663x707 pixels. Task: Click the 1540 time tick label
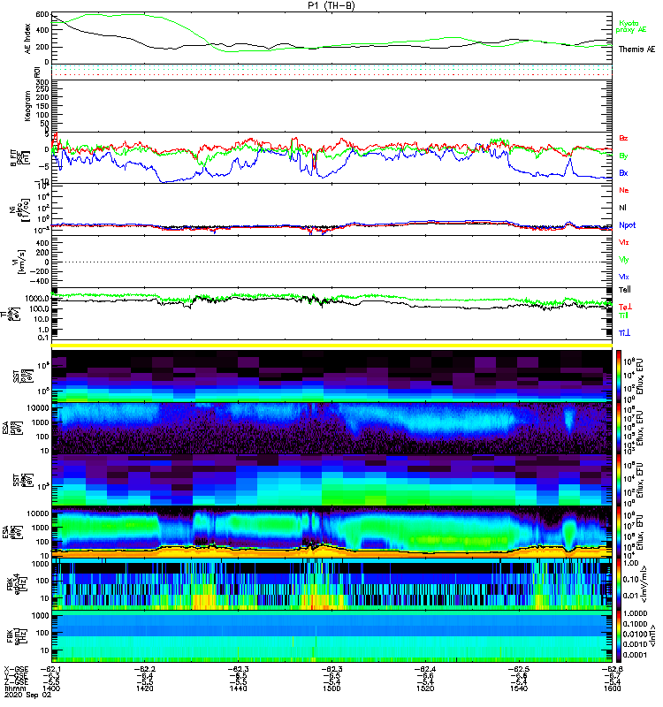point(519,688)
